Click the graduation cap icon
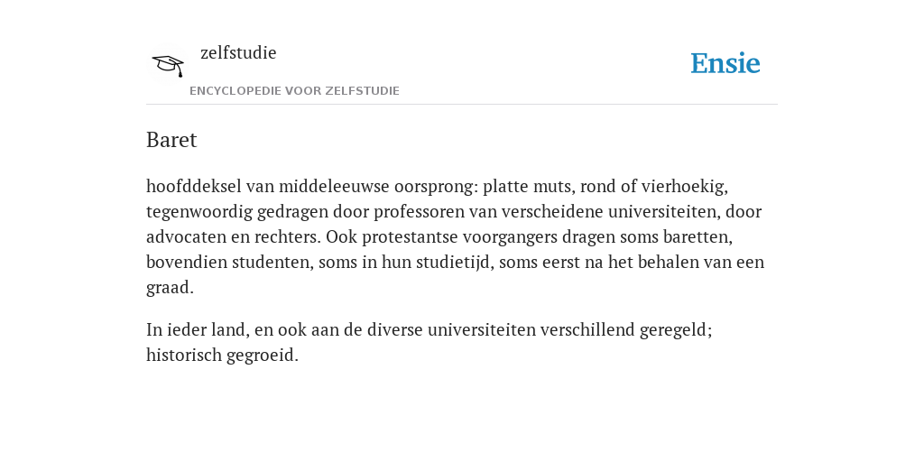 (x=168, y=65)
